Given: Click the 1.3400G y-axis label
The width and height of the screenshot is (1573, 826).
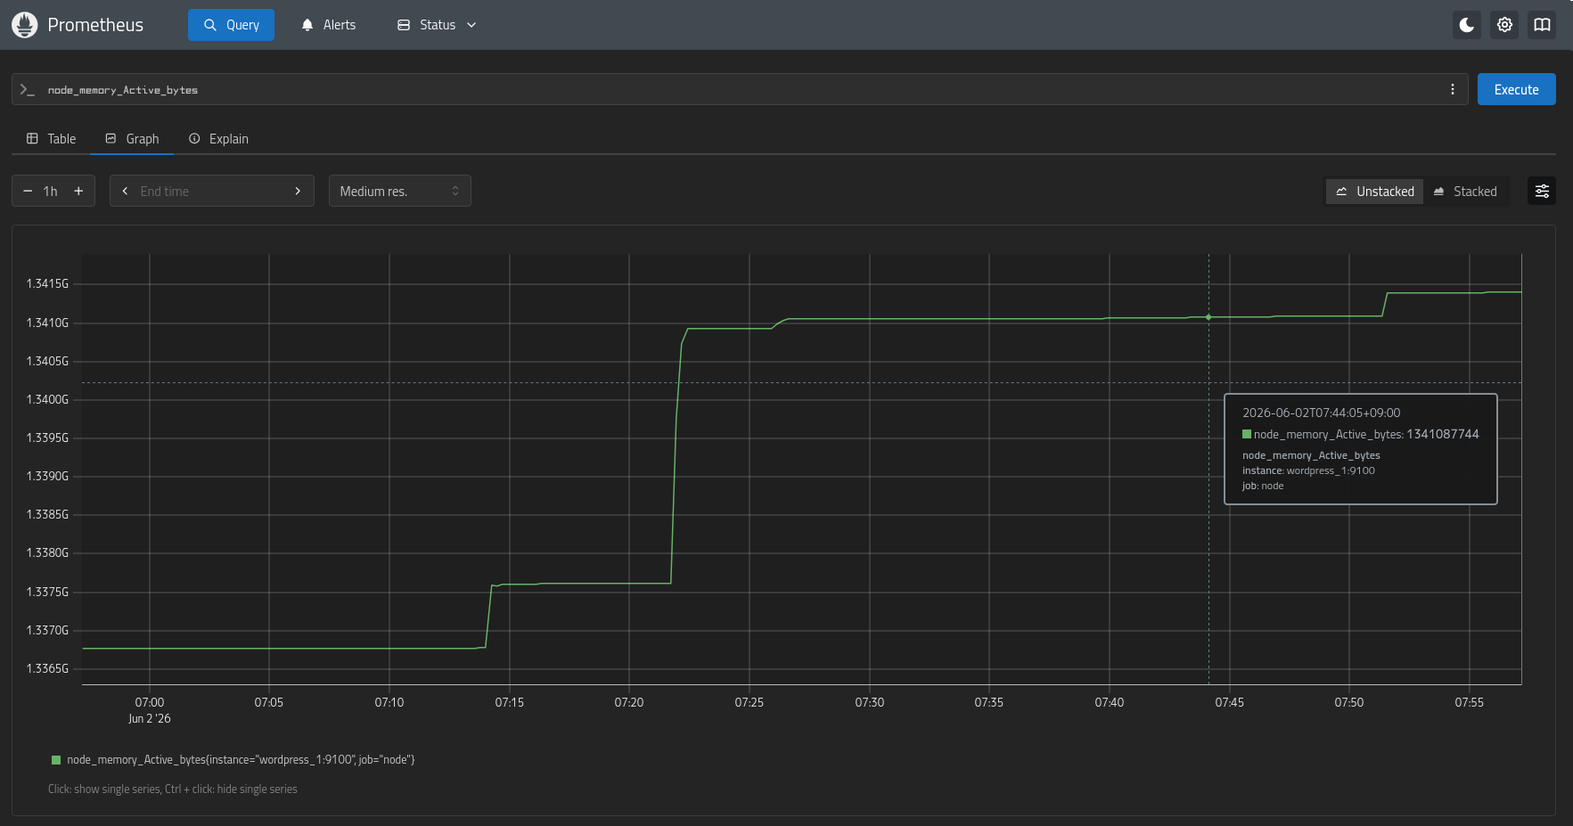Looking at the screenshot, I should 47,399.
